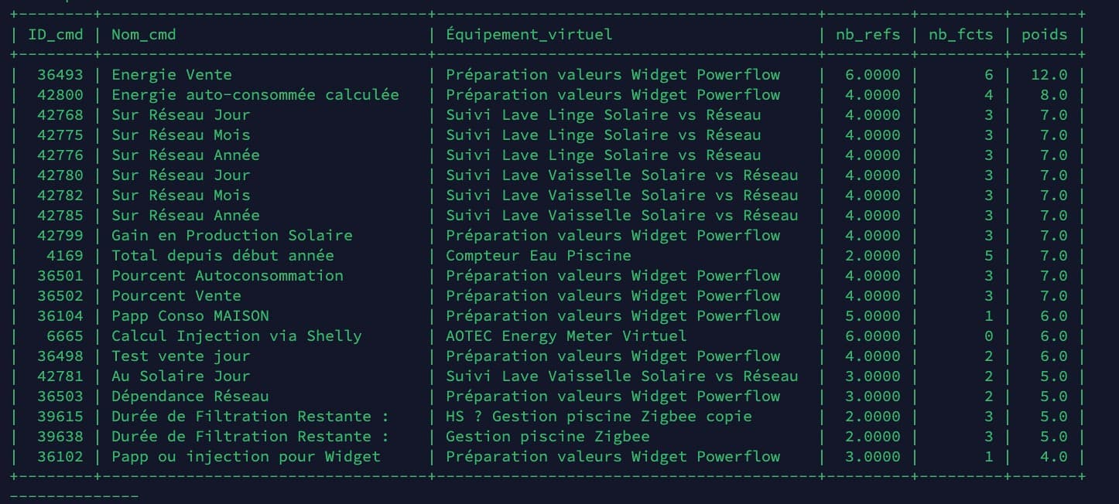
Task: Click the 'Compteur Eau Piscine' equipment name
Action: [x=538, y=256]
